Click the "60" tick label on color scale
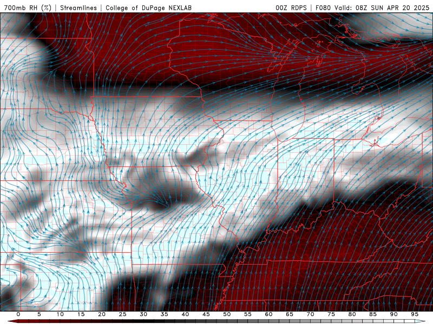 [268, 314]
